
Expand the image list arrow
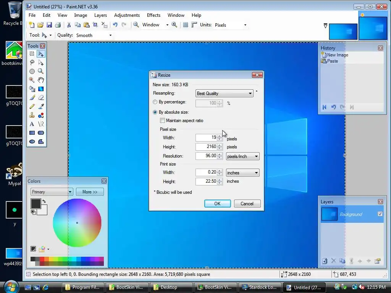click(325, 26)
